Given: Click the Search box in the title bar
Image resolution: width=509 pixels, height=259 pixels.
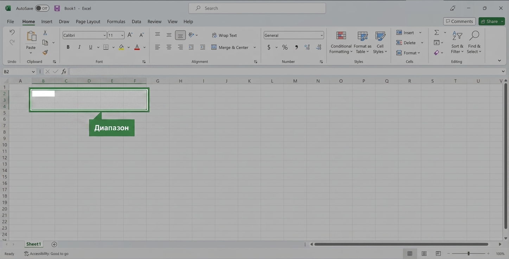Looking at the screenshot, I should tap(257, 8).
